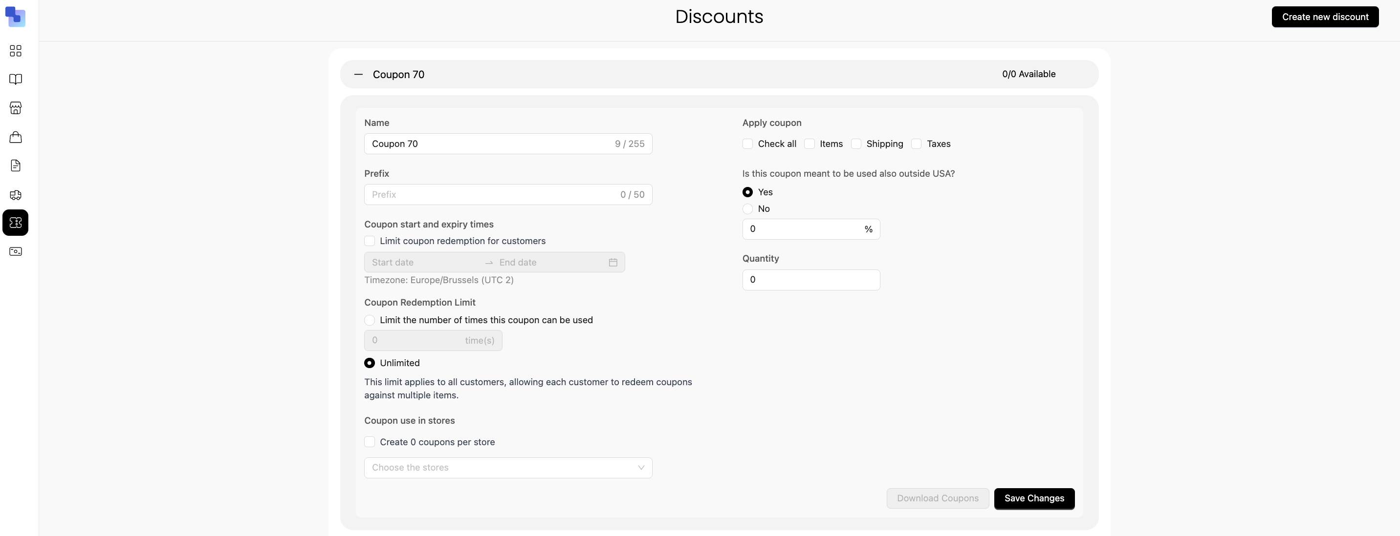Image resolution: width=1400 pixels, height=536 pixels.
Task: Select the No radio button for outside USA
Action: coord(748,209)
